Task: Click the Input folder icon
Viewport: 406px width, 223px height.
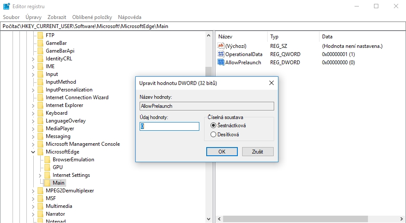Action: pos(40,74)
